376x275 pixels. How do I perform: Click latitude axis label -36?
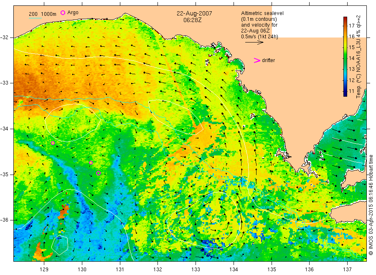(x=4, y=220)
